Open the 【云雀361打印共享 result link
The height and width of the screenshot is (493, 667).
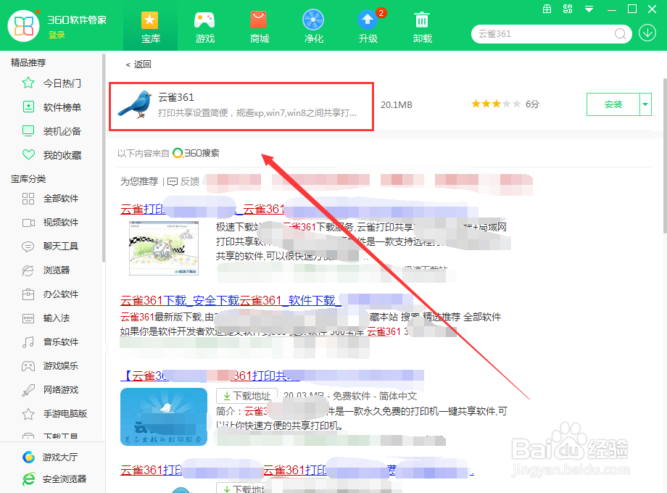[x=210, y=376]
